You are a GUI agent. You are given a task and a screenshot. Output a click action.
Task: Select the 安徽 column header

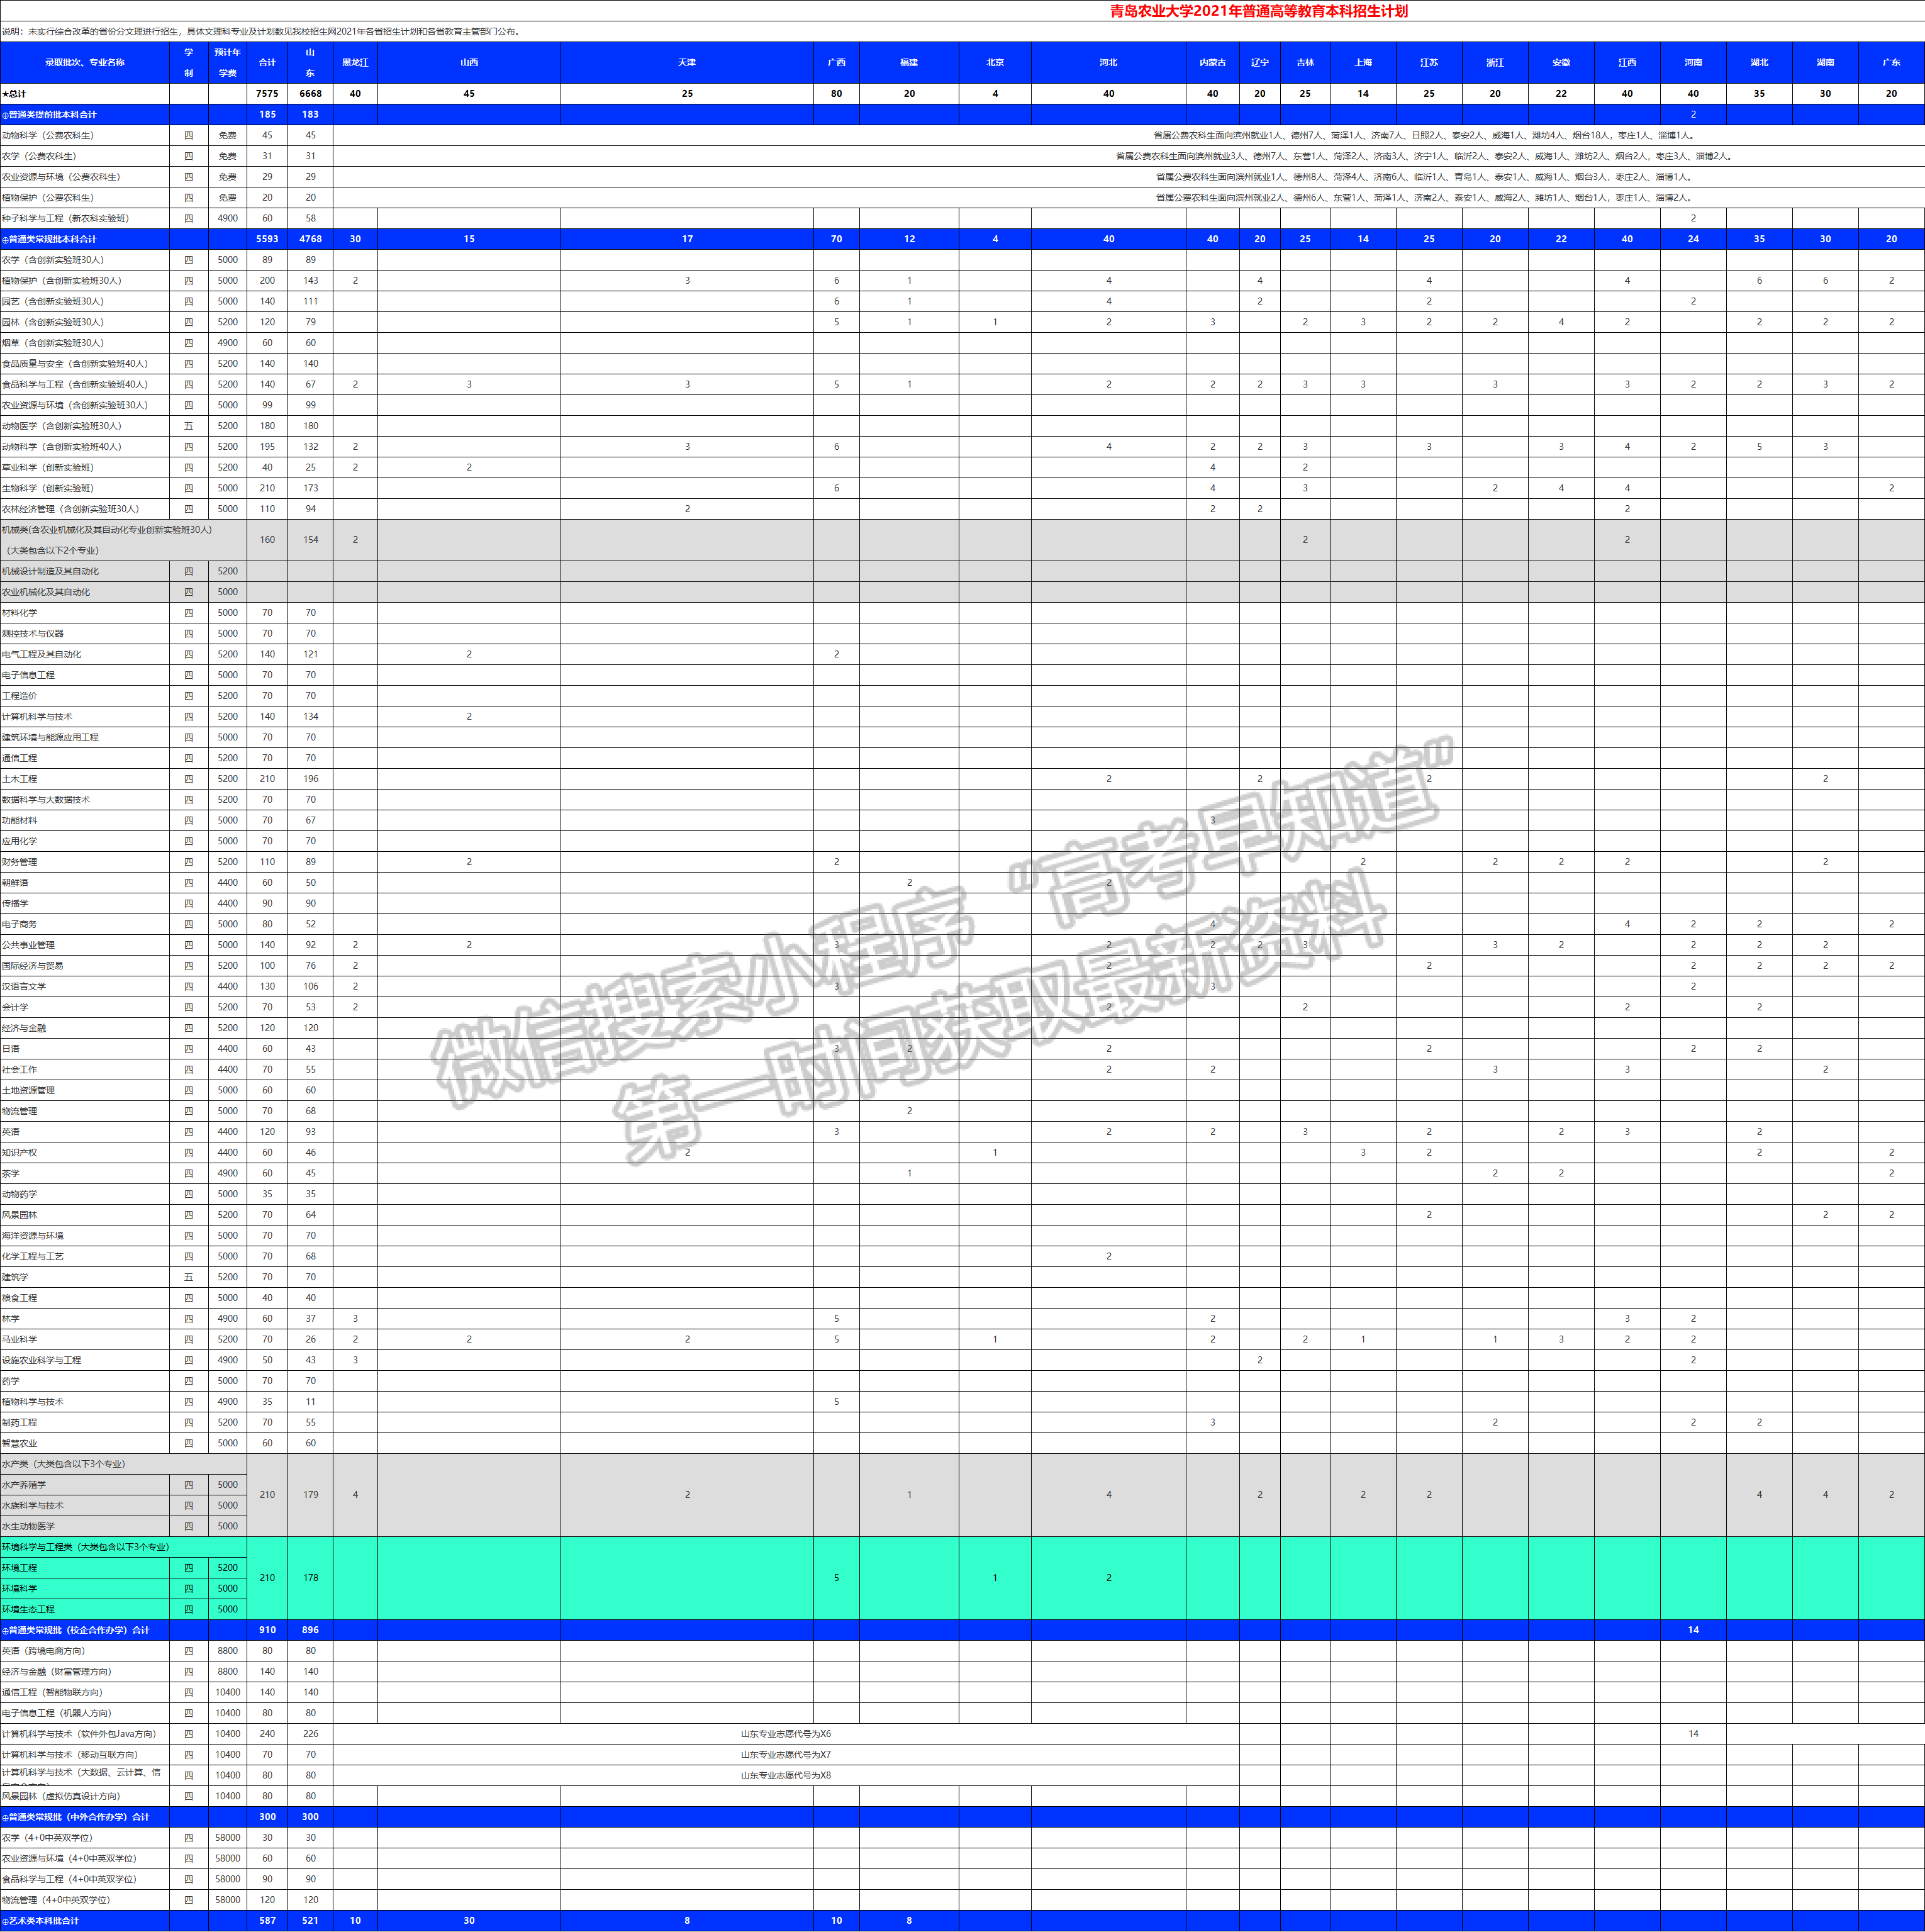click(1561, 62)
